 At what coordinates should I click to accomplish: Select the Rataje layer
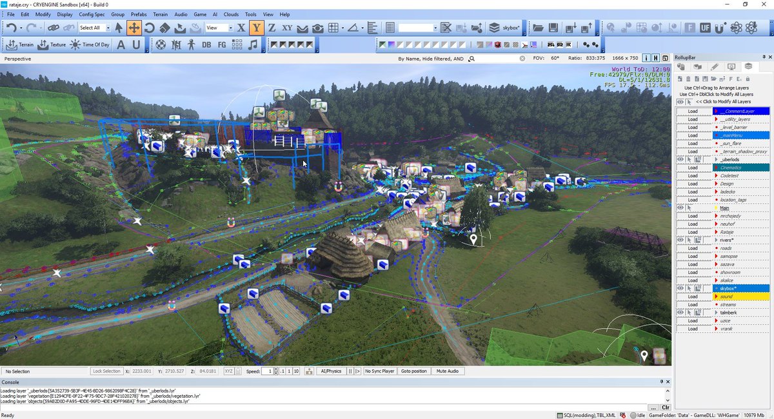coord(727,232)
